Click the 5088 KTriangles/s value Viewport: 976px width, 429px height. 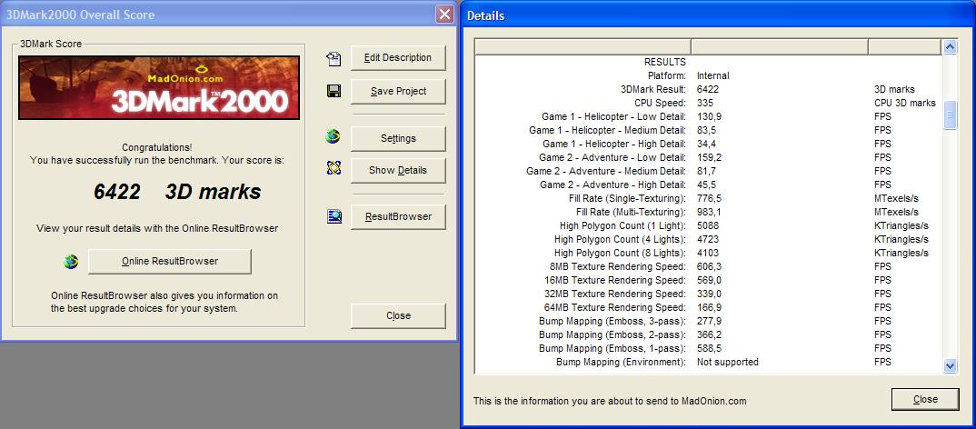(708, 226)
